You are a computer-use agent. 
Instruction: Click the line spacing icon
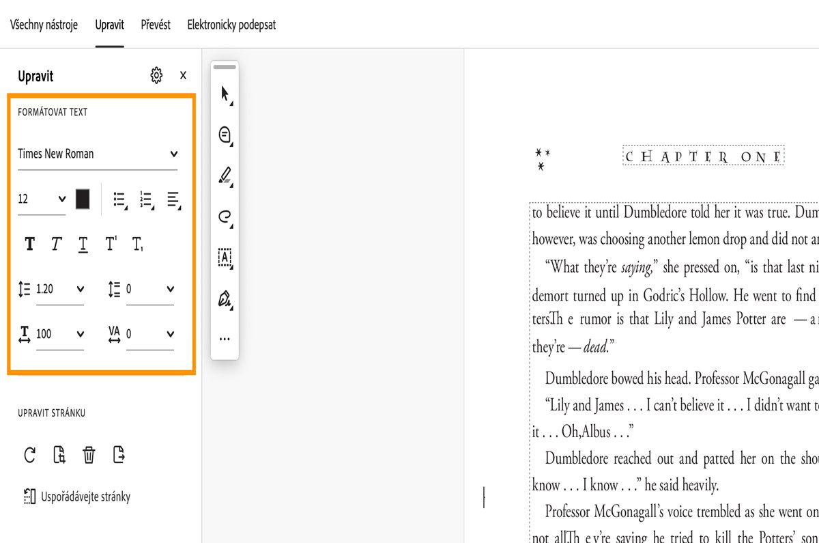[25, 290]
